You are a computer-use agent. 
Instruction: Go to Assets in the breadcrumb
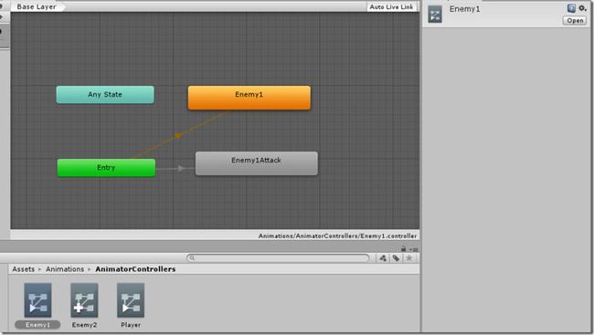coord(23,269)
